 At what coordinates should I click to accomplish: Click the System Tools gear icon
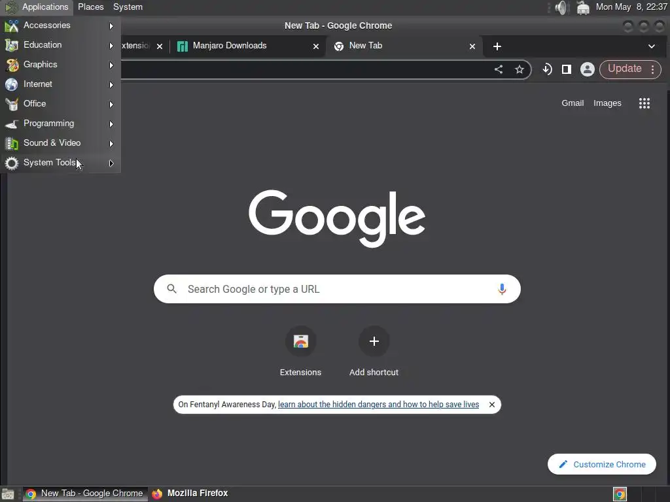tap(12, 163)
